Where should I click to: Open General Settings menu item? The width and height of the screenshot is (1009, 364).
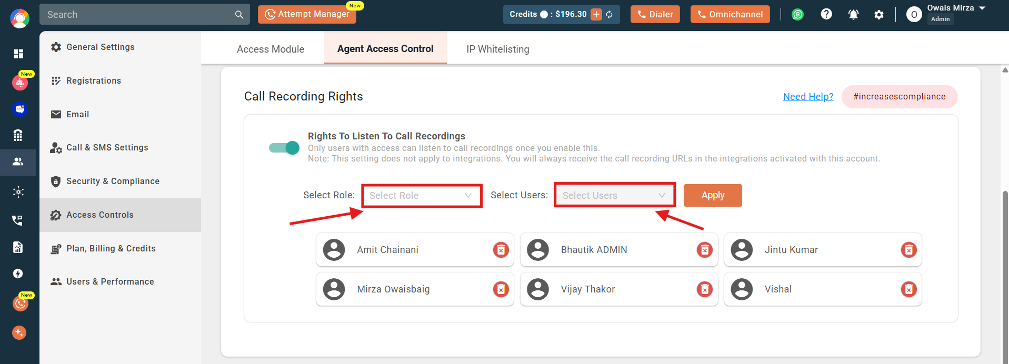coord(120,47)
